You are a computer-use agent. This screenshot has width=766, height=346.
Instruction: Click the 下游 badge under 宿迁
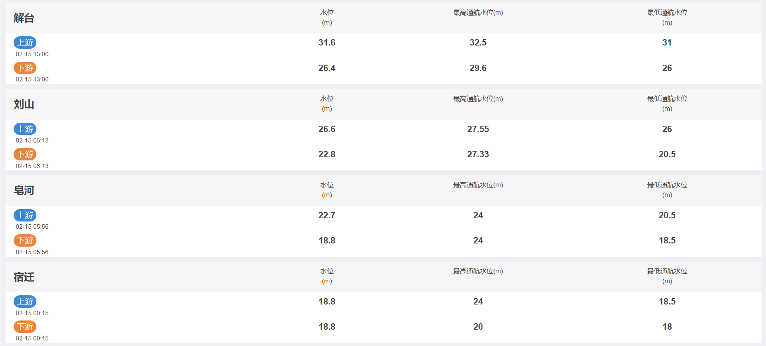(x=25, y=326)
